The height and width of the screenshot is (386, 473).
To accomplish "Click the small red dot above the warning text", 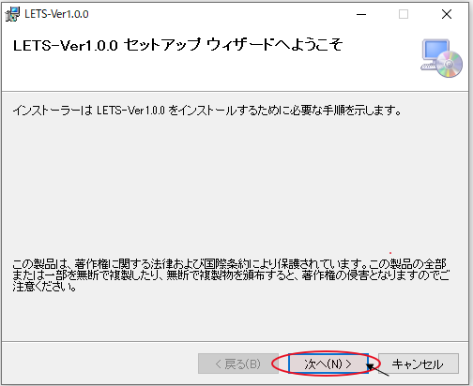I will click(390, 253).
